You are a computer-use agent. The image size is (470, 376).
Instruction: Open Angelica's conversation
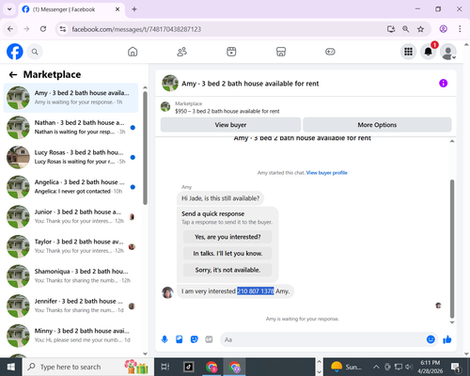coord(70,187)
